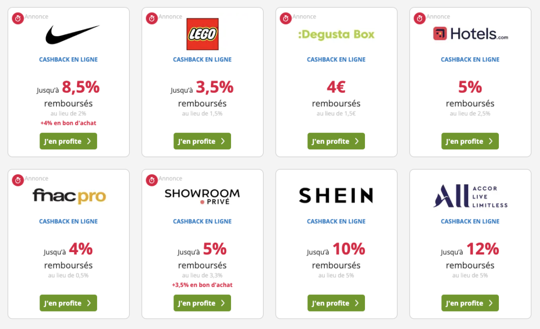Click the Hotels.com logo

click(470, 34)
